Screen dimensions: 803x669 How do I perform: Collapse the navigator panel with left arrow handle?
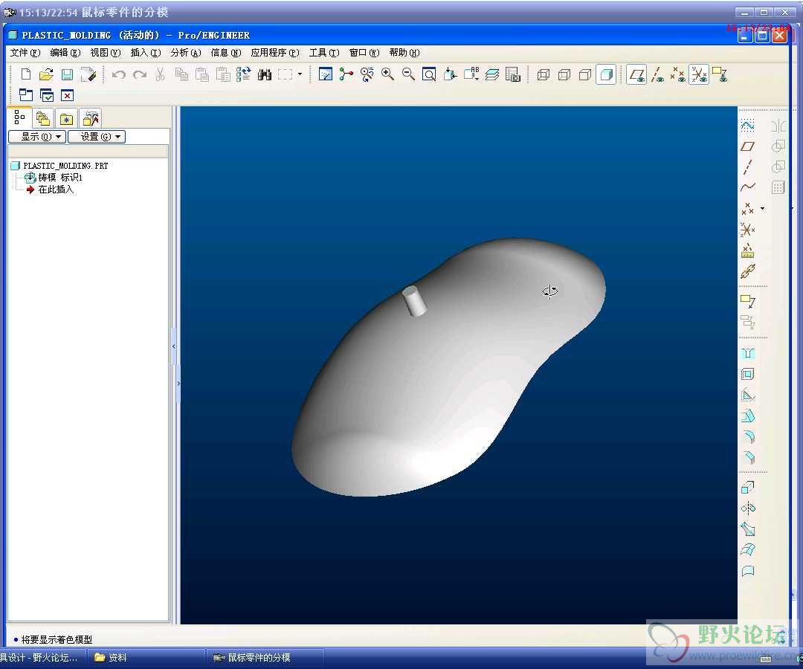click(173, 346)
